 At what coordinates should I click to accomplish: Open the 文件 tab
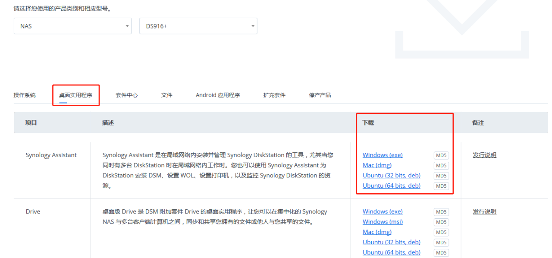(x=166, y=95)
